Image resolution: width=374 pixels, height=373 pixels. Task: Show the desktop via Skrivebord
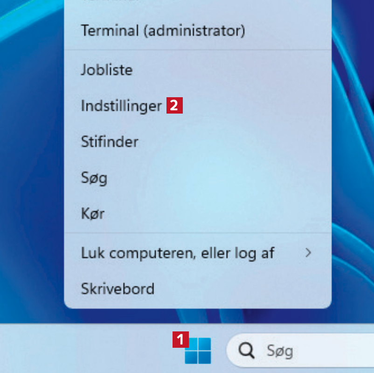(118, 288)
